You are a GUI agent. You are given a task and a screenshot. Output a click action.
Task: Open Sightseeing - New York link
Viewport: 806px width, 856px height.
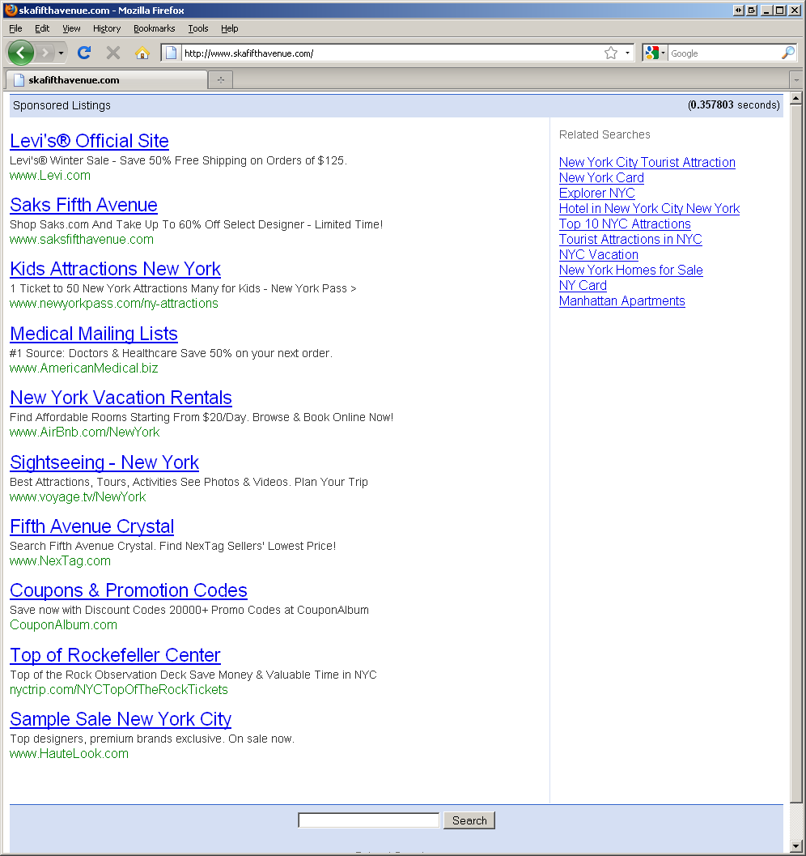104,462
